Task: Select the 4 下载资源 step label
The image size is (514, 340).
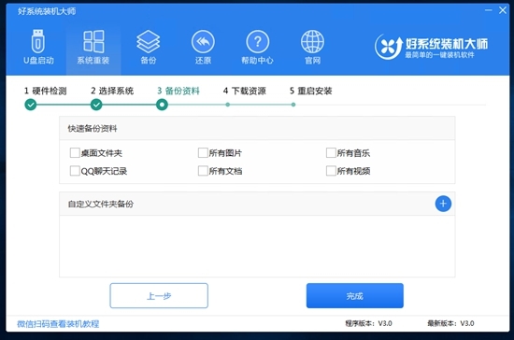Action: [245, 91]
